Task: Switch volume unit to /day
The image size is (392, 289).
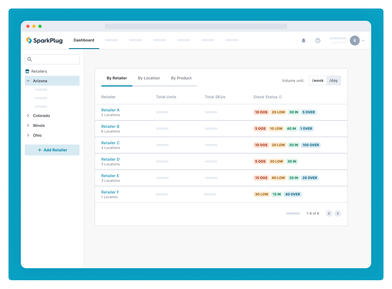Action: pyautogui.click(x=333, y=80)
